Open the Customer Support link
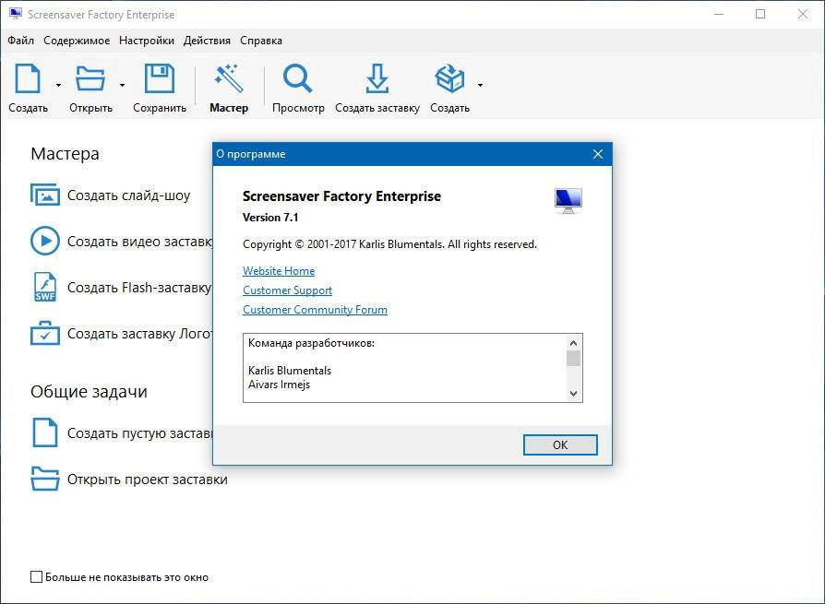Image resolution: width=825 pixels, height=604 pixels. tap(287, 290)
